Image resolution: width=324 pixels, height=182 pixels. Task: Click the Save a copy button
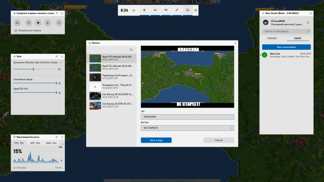[x=156, y=140]
